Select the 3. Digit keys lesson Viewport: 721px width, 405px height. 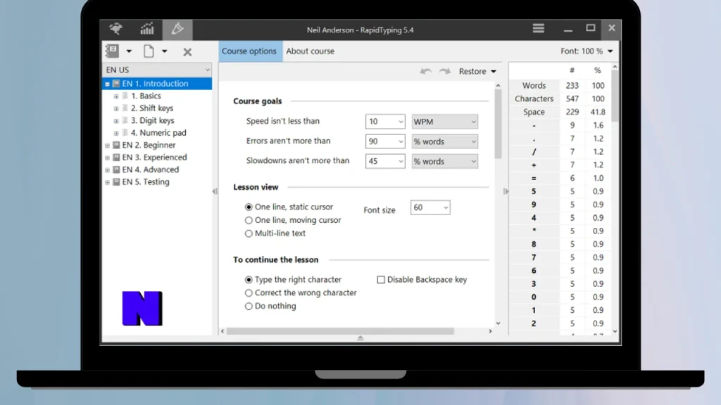[152, 120]
